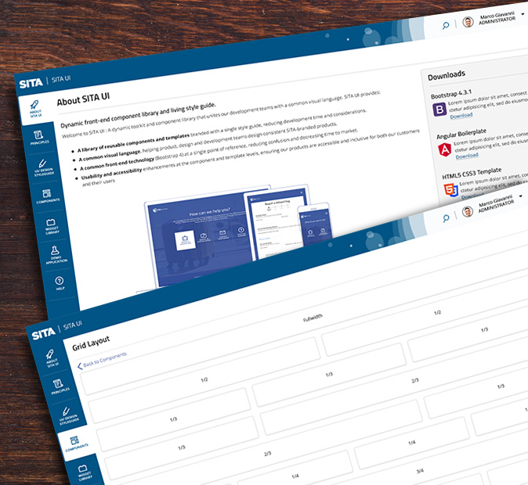Click Download link under Bootstrap 4.3.1
This screenshot has height=485, width=528.
click(461, 115)
